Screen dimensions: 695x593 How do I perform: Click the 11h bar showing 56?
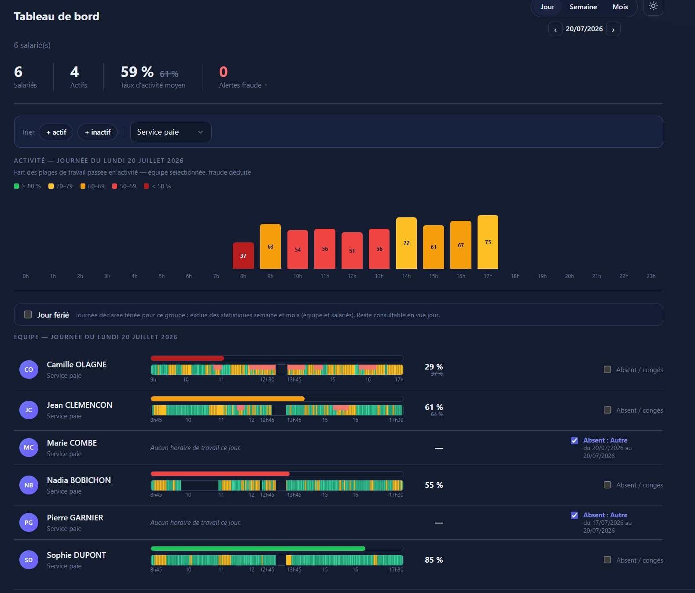(x=325, y=249)
